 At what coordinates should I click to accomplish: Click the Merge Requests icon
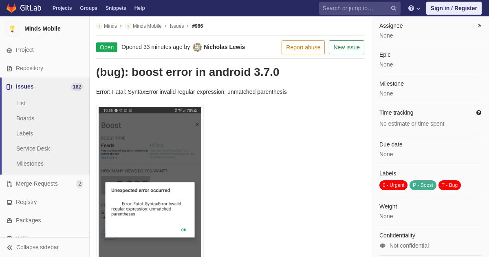tap(9, 184)
